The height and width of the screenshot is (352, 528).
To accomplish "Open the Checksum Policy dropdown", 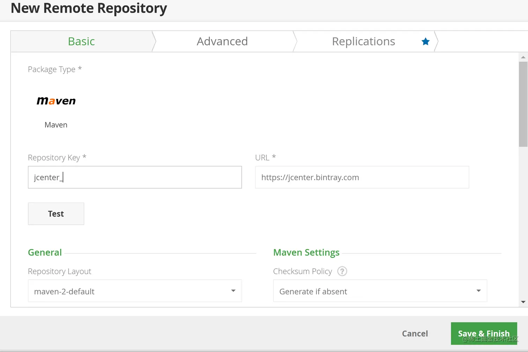I will 380,291.
